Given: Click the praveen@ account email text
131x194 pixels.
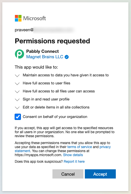Looking at the screenshot, I should [x=24, y=30].
